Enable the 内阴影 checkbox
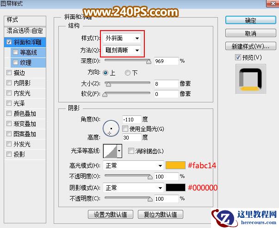Viewport: 279px width, 228px height. [x=9, y=83]
